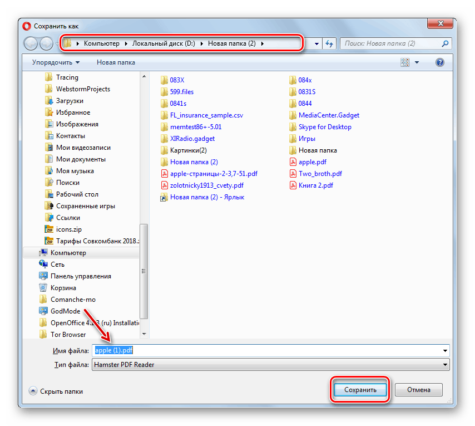Click Локальный диск (D:) in the breadcrumb
The image size is (475, 426).
164,43
